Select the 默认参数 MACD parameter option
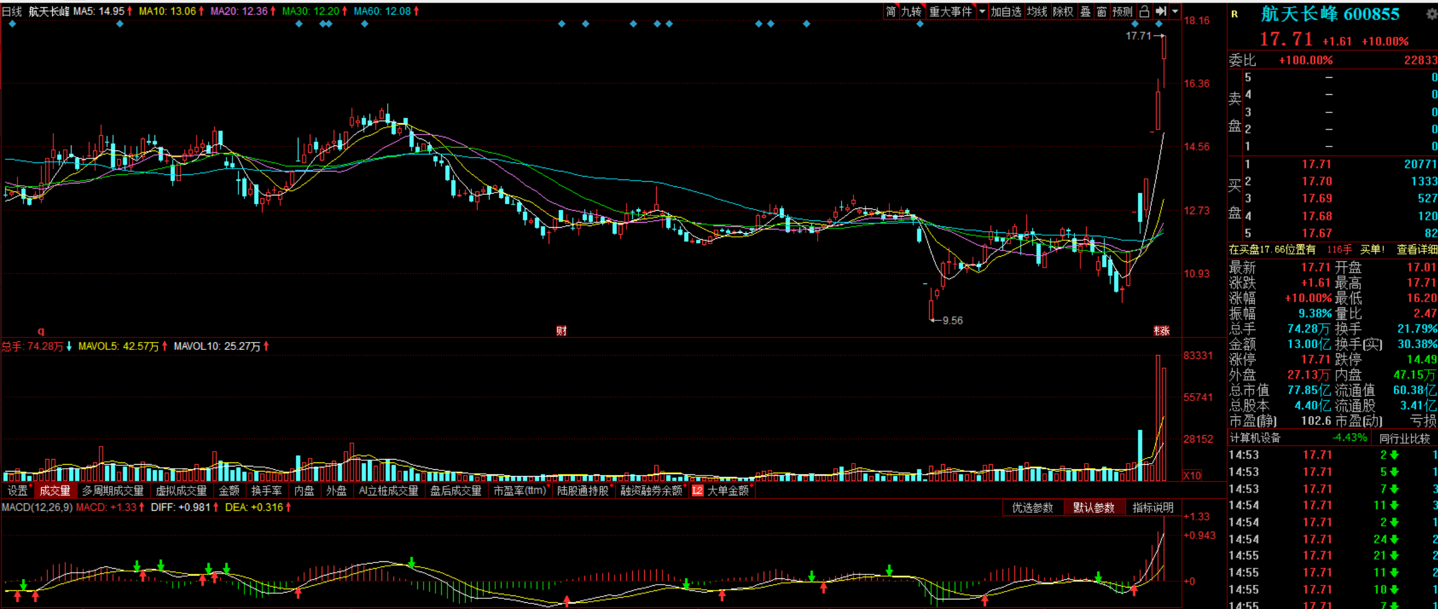 (x=1093, y=508)
